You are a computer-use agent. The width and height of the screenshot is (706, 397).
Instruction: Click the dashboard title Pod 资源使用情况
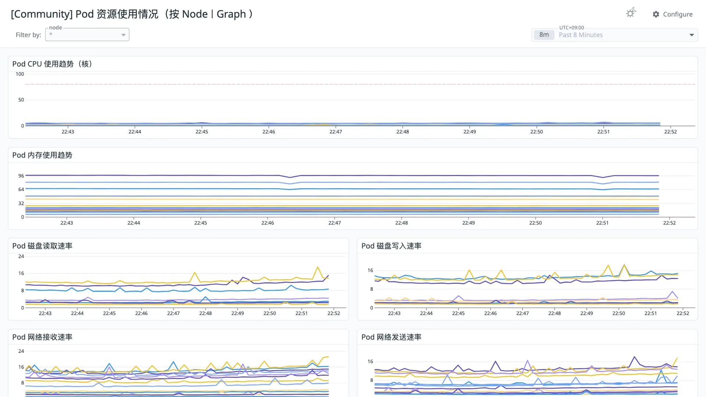[132, 14]
